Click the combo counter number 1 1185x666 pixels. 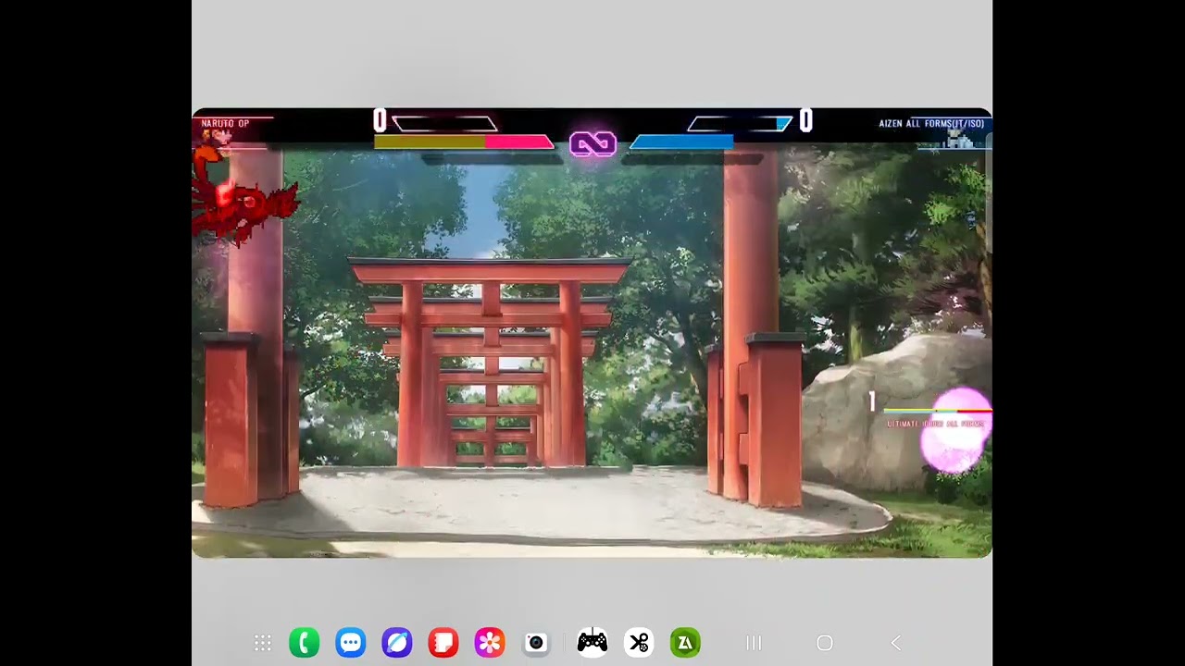tap(871, 401)
